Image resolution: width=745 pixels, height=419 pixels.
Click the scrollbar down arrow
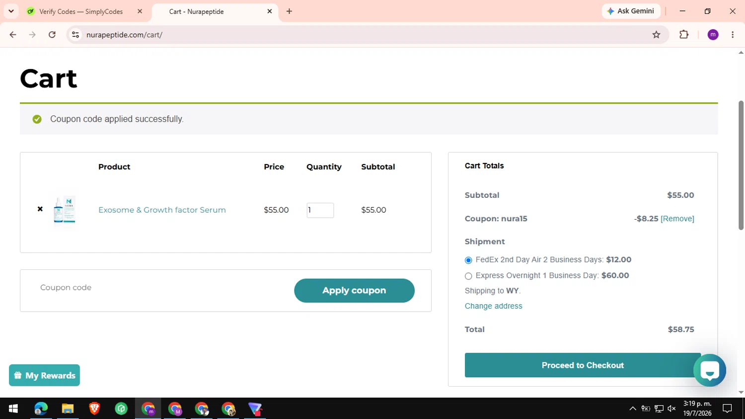click(x=741, y=393)
